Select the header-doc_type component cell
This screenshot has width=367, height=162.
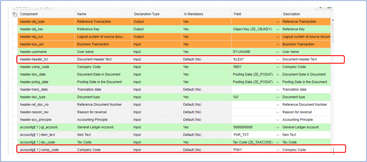tap(46, 97)
